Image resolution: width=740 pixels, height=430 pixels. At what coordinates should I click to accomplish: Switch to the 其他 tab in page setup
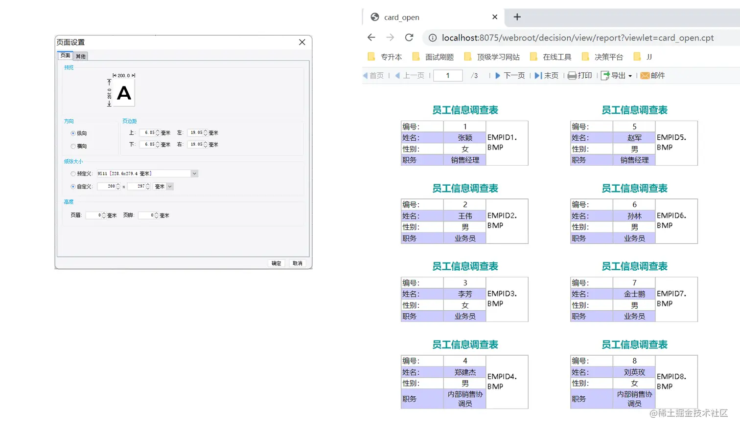coord(81,56)
